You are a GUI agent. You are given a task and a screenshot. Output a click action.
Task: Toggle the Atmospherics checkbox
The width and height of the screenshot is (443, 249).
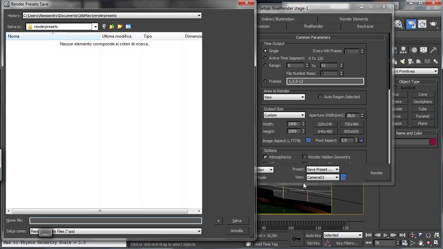click(x=265, y=157)
